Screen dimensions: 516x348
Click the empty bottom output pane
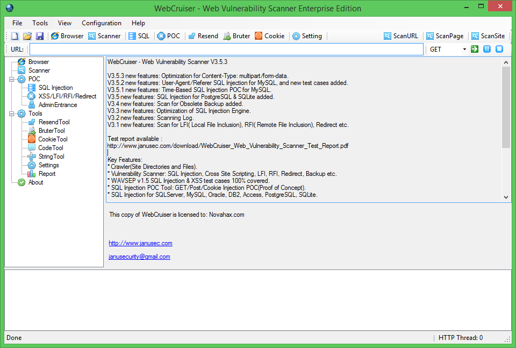(x=257, y=300)
